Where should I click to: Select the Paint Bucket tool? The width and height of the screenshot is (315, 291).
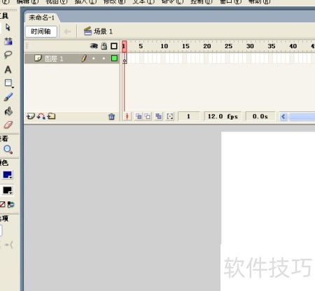click(x=8, y=111)
